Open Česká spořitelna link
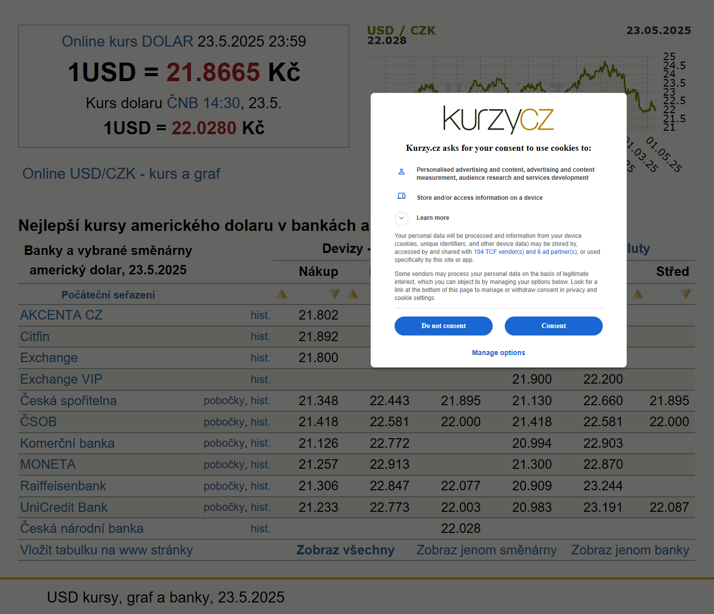Image resolution: width=714 pixels, height=614 pixels. (x=68, y=401)
